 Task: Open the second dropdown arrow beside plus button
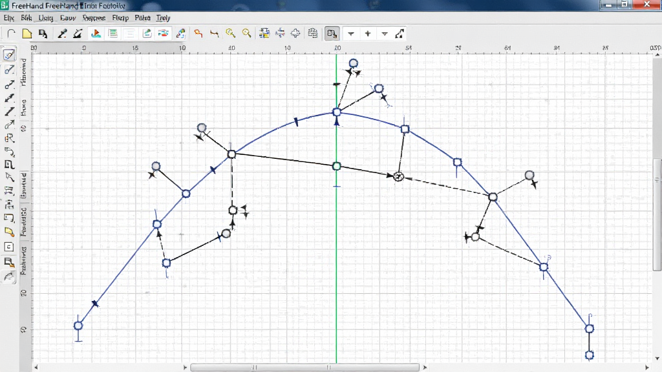click(385, 34)
